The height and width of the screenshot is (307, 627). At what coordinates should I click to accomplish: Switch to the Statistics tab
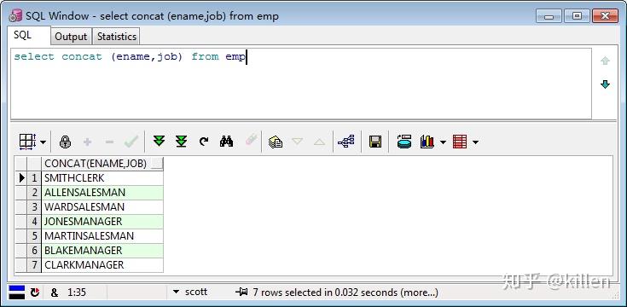tap(116, 37)
